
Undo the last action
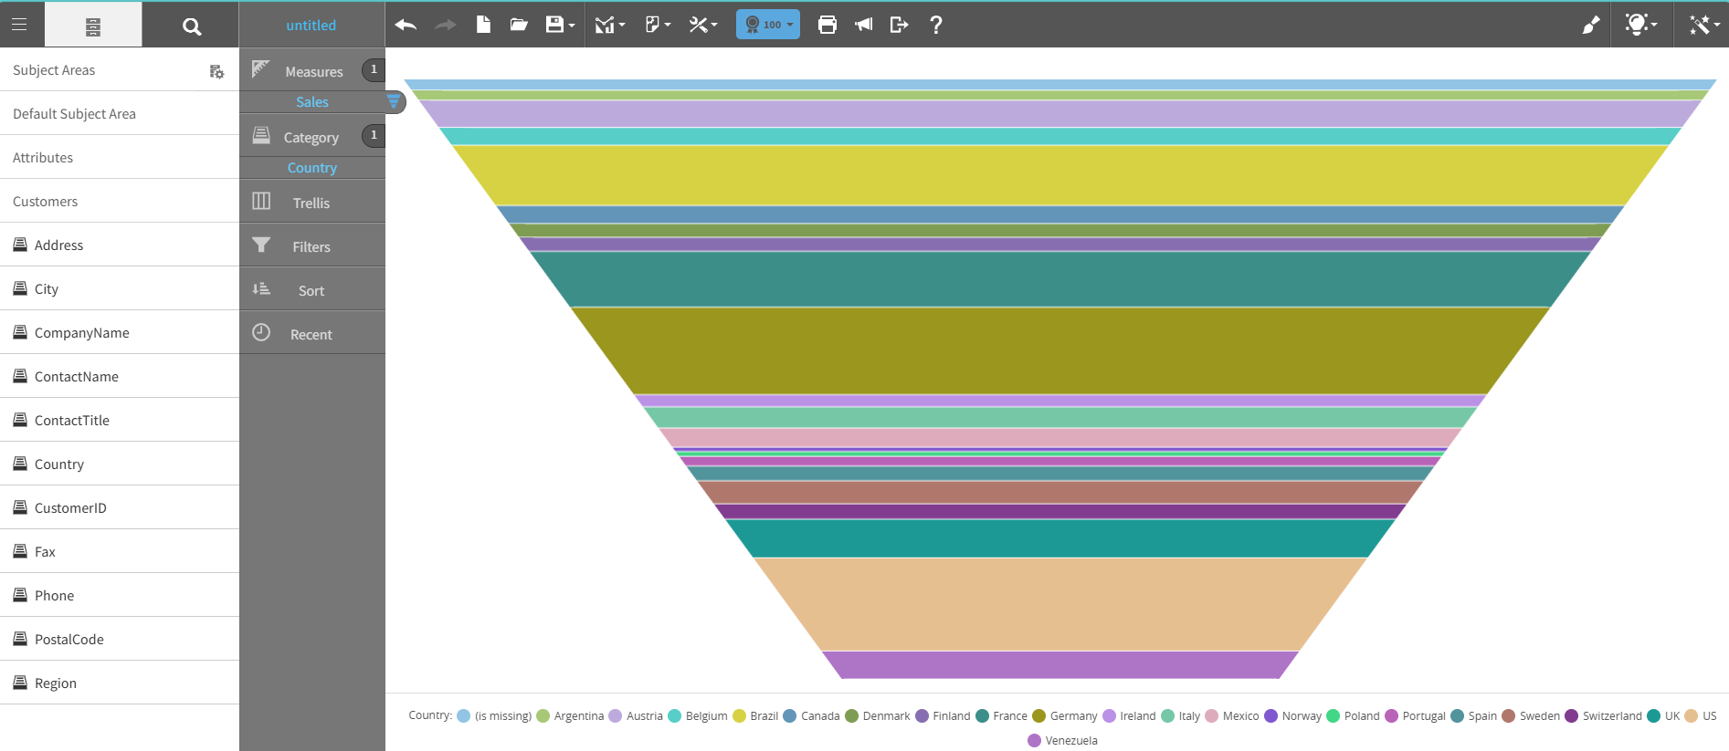pyautogui.click(x=406, y=25)
